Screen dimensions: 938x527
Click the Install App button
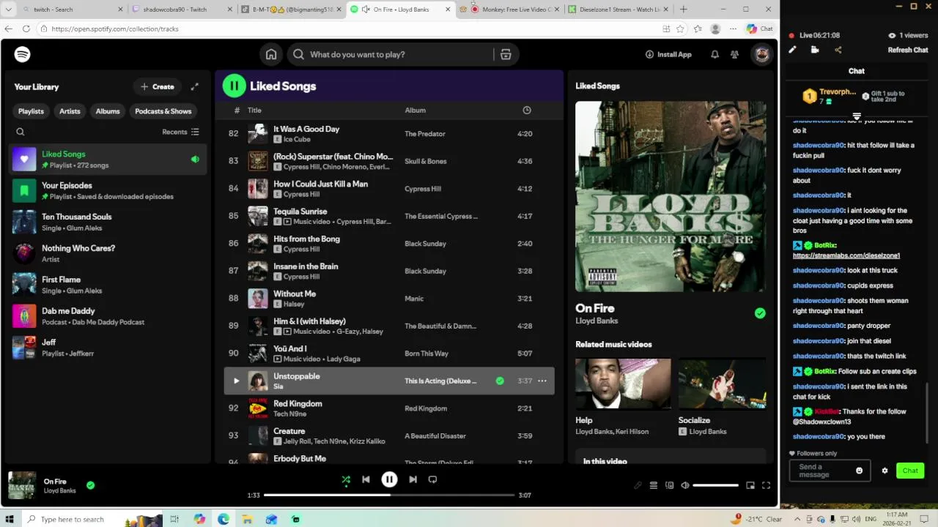point(668,54)
